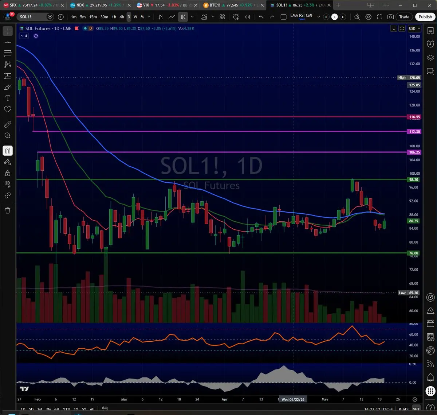Take a chart snapshot with the camera icon
The width and height of the screenshot is (437, 415).
[390, 17]
